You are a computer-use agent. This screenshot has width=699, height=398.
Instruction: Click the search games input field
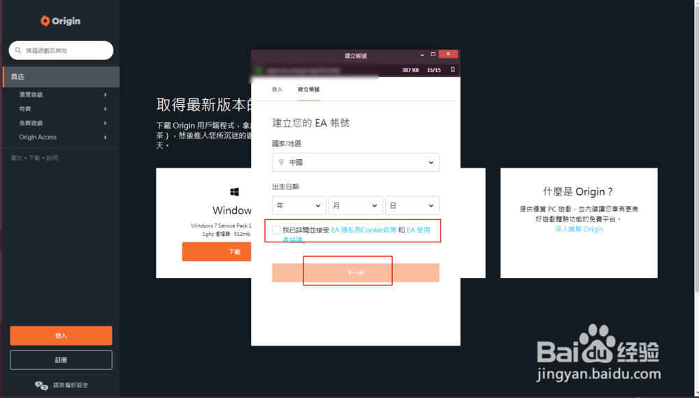click(x=61, y=50)
